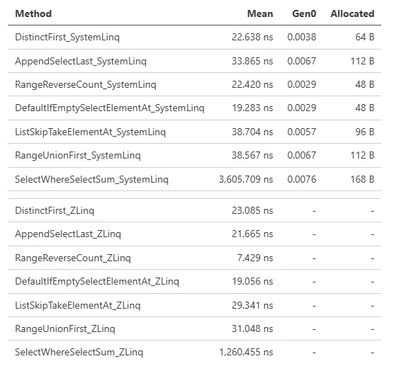Select the DistinctFirst_SystemLinq method cell

[x=67, y=37]
